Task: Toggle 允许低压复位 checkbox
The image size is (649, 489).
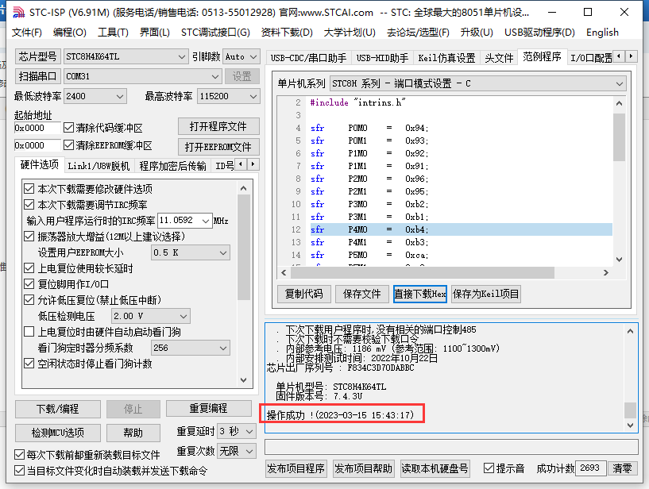Action: tap(29, 300)
